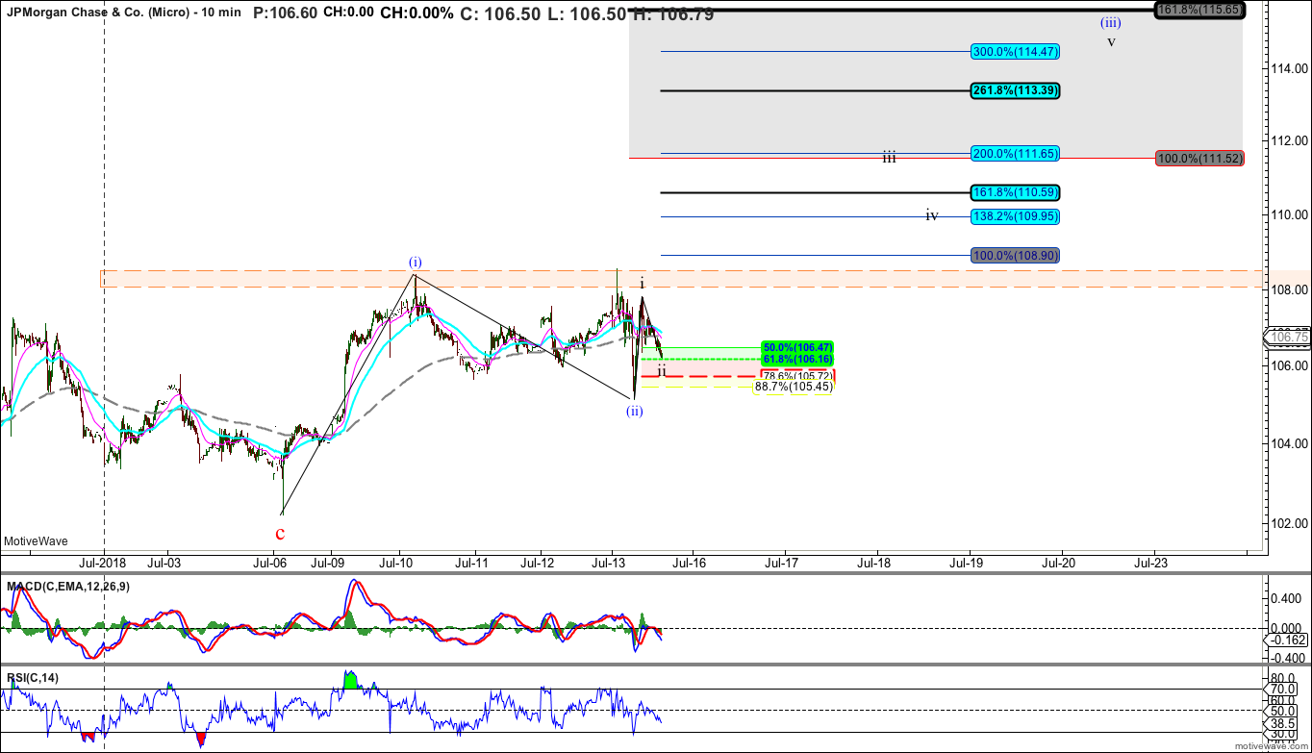
Task: Select the 200.0%(111.65) extension label
Action: pos(1015,153)
